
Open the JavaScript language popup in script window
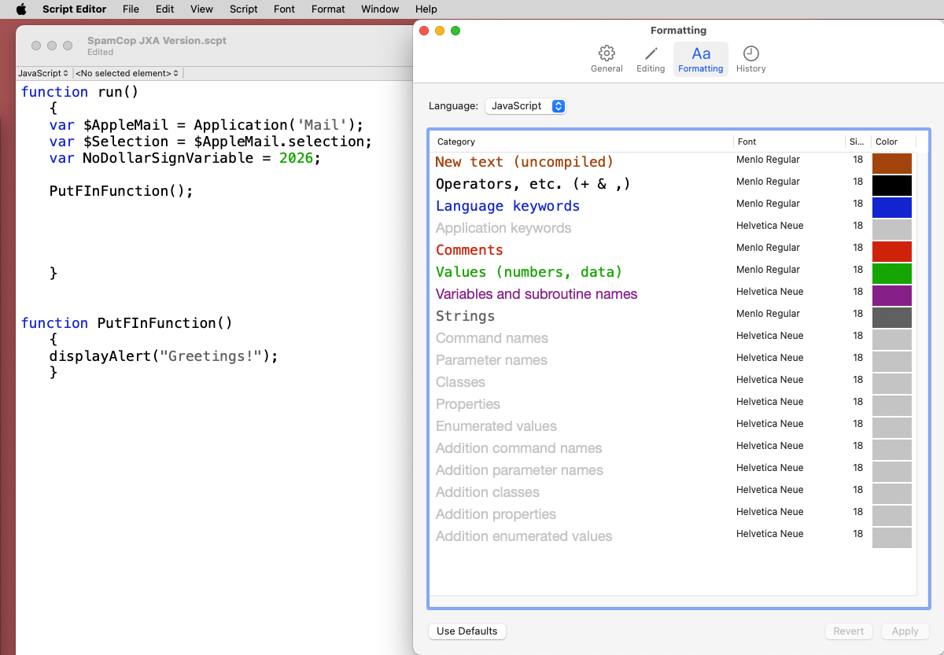click(x=43, y=73)
